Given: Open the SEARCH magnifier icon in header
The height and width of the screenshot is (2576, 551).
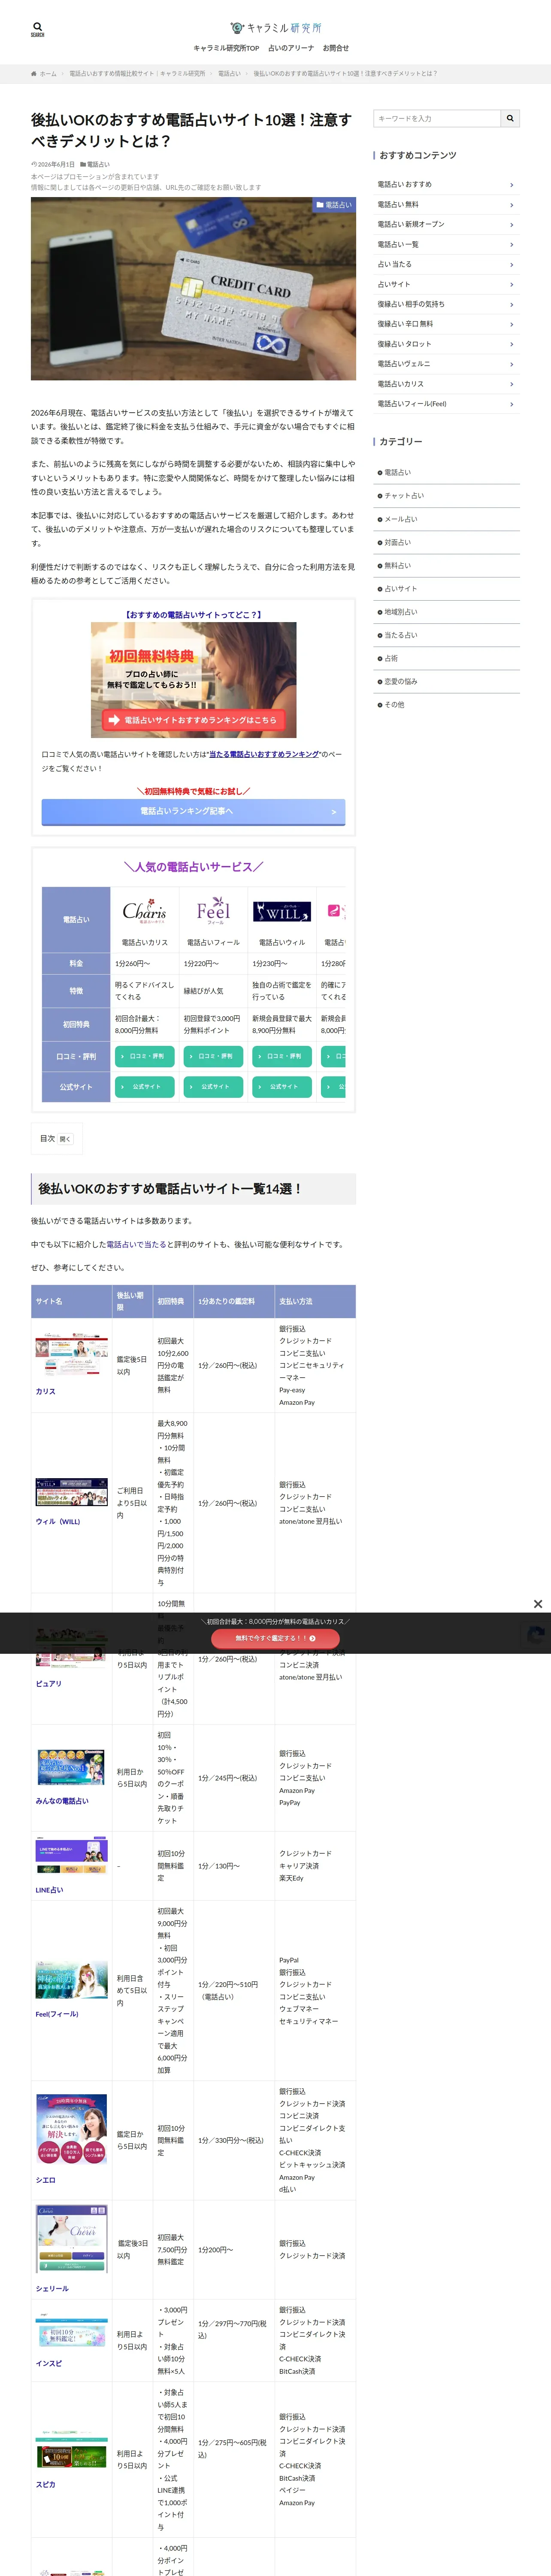Looking at the screenshot, I should (37, 29).
